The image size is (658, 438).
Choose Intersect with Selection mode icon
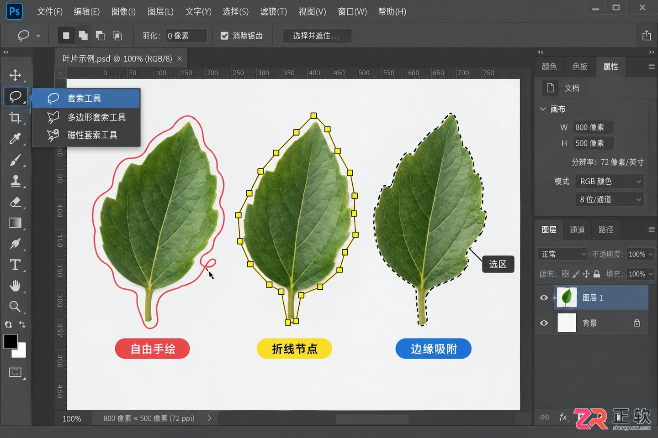point(117,36)
